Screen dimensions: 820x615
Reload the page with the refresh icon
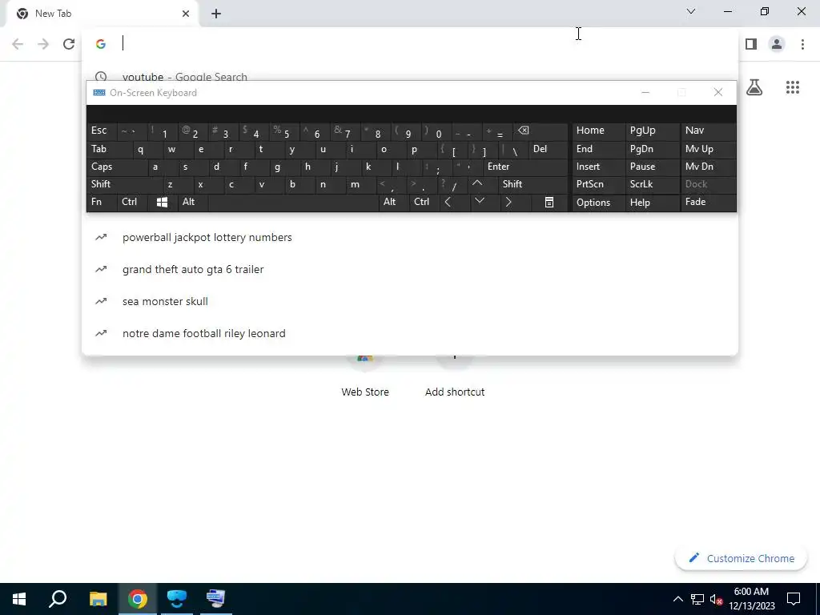coord(69,44)
